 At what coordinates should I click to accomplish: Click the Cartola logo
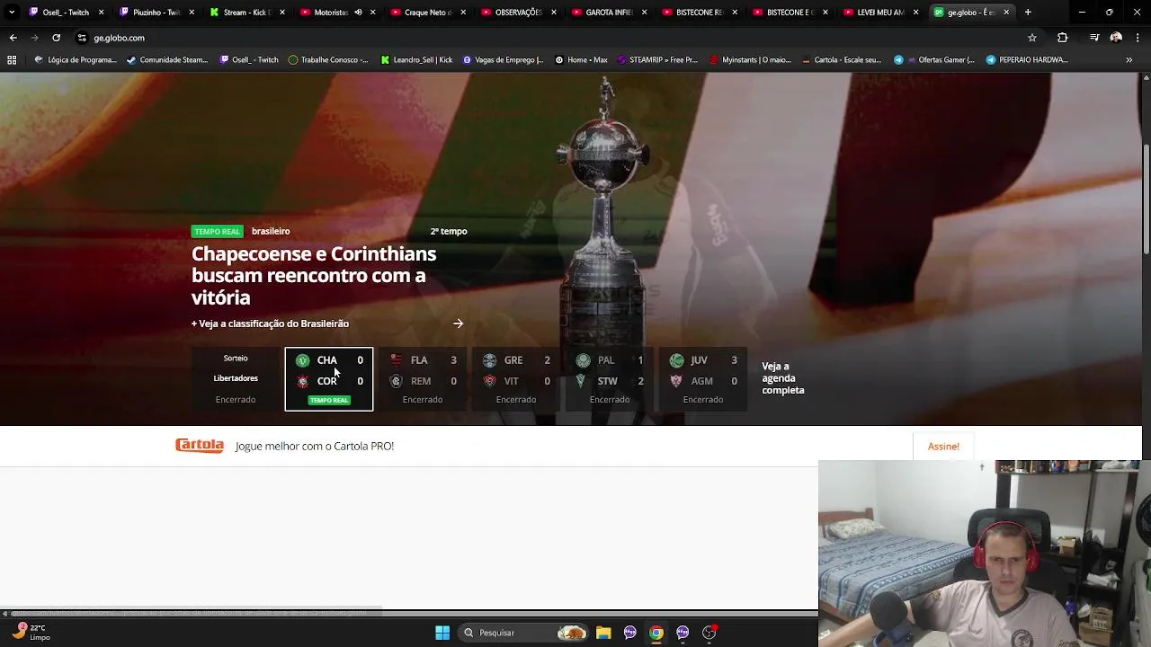pyautogui.click(x=200, y=446)
